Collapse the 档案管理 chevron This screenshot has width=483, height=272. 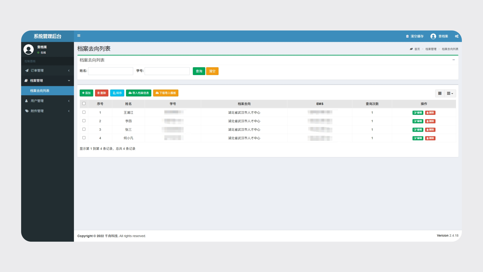click(x=69, y=81)
